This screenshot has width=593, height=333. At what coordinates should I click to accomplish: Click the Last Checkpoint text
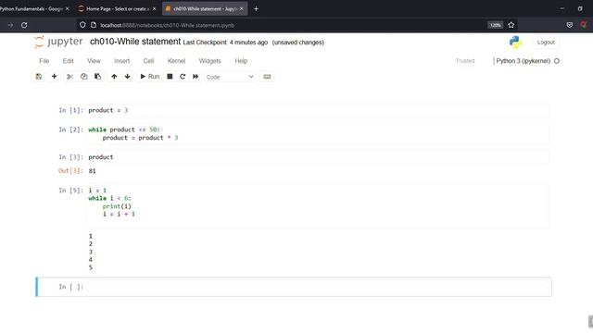point(225,43)
